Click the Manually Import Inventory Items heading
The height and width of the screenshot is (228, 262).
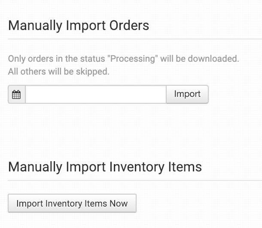pyautogui.click(x=105, y=167)
